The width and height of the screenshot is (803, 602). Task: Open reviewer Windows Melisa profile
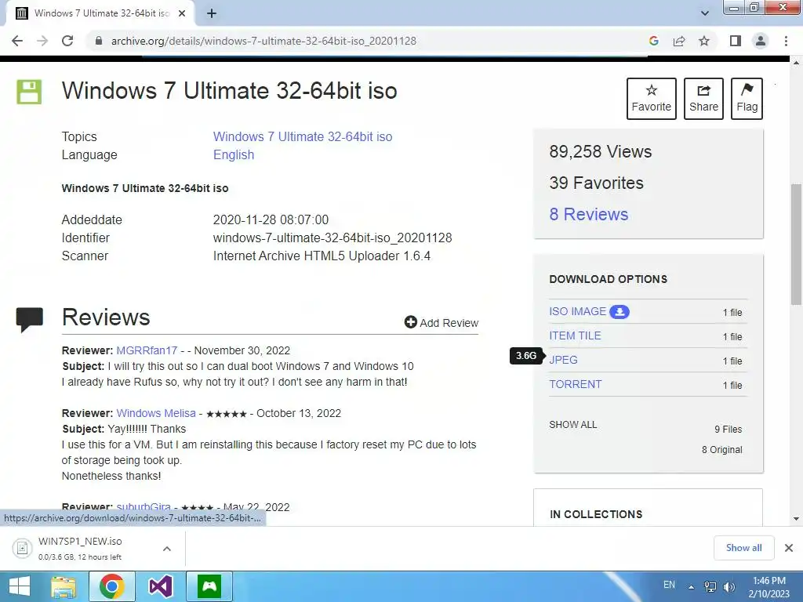click(156, 413)
